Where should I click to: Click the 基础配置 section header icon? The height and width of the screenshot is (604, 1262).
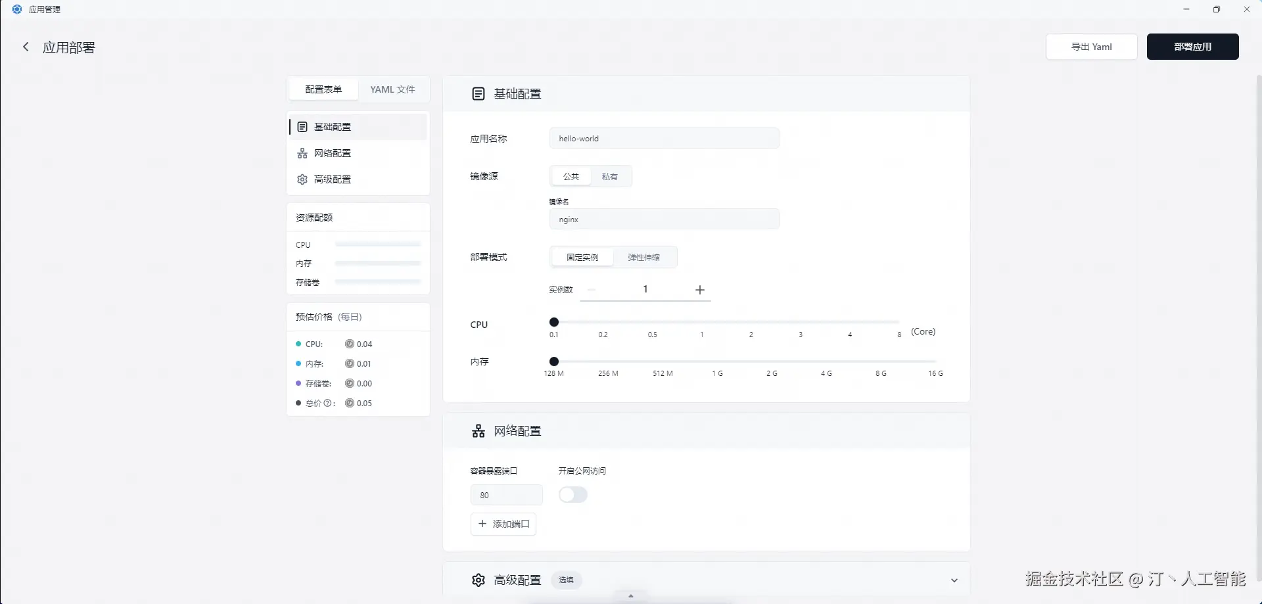point(479,94)
